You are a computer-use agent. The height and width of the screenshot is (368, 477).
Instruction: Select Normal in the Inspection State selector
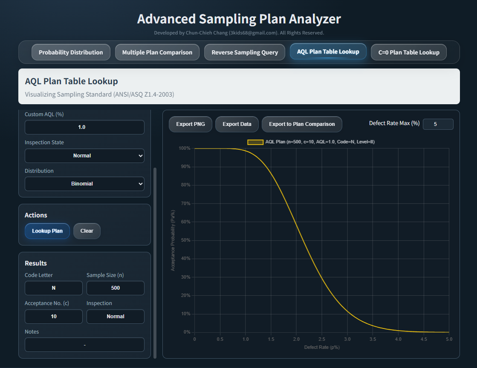84,156
